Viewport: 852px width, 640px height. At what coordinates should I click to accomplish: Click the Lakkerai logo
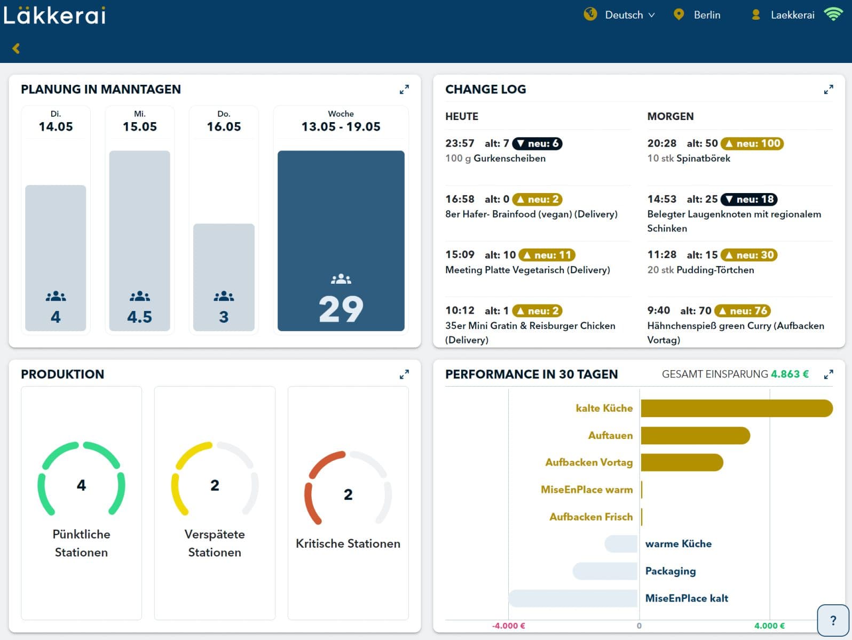(54, 15)
